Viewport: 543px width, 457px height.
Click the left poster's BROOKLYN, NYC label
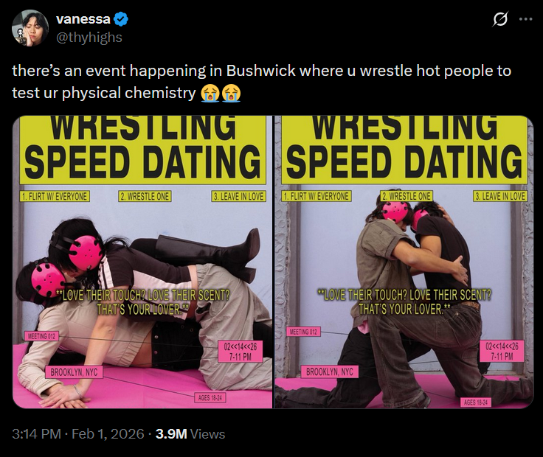(x=74, y=372)
